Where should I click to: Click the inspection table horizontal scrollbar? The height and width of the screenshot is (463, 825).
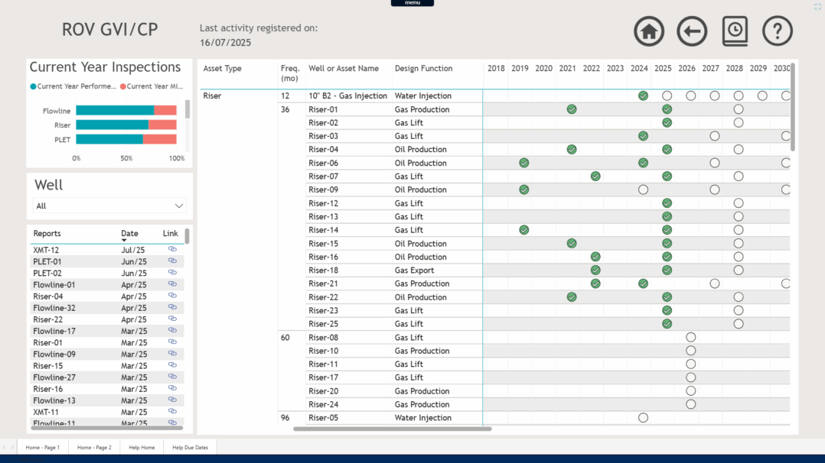pyautogui.click(x=392, y=429)
